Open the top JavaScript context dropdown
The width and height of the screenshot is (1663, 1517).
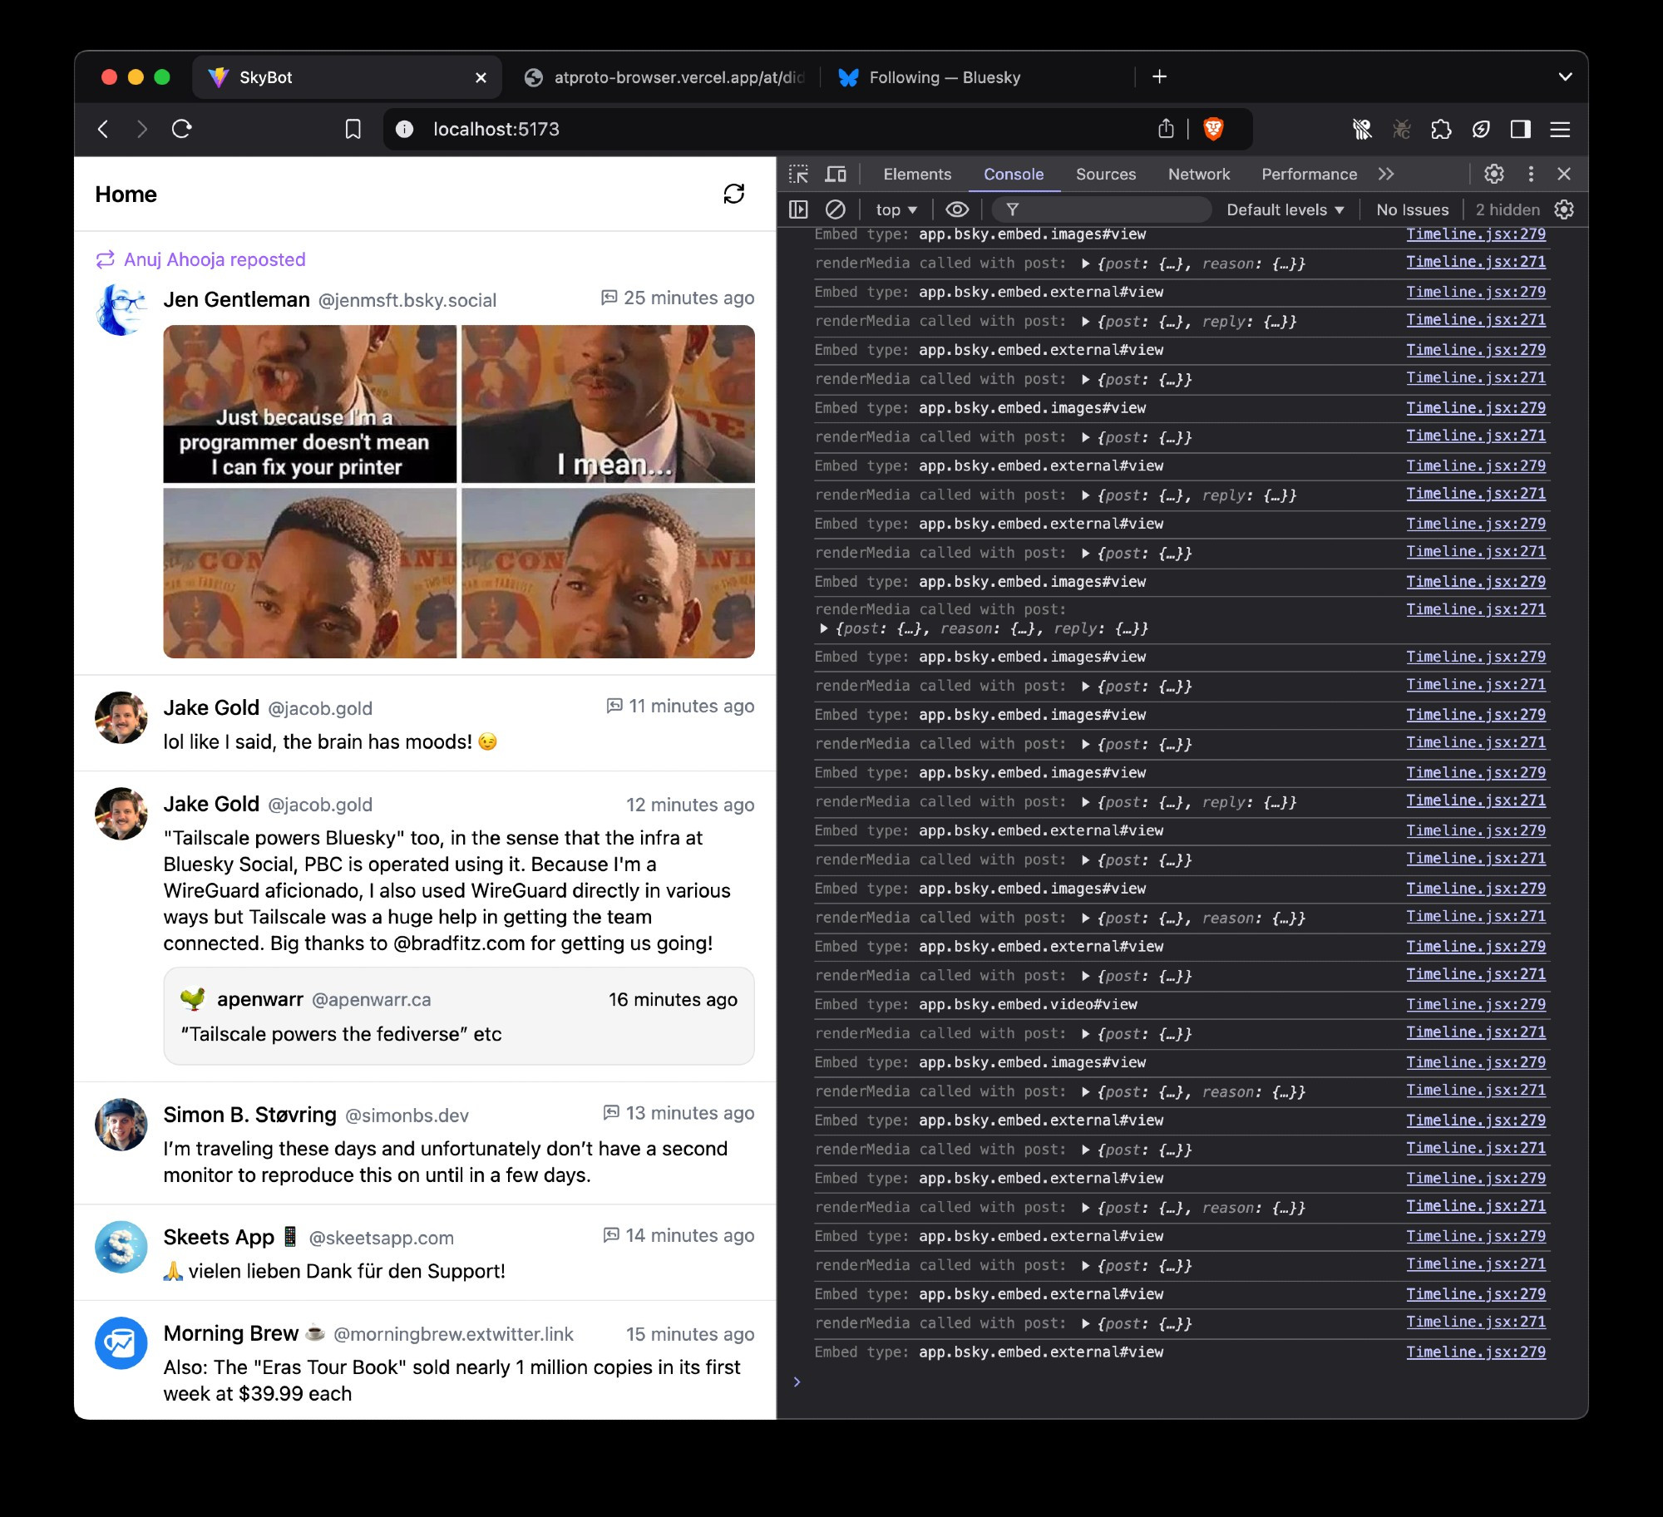click(x=896, y=209)
